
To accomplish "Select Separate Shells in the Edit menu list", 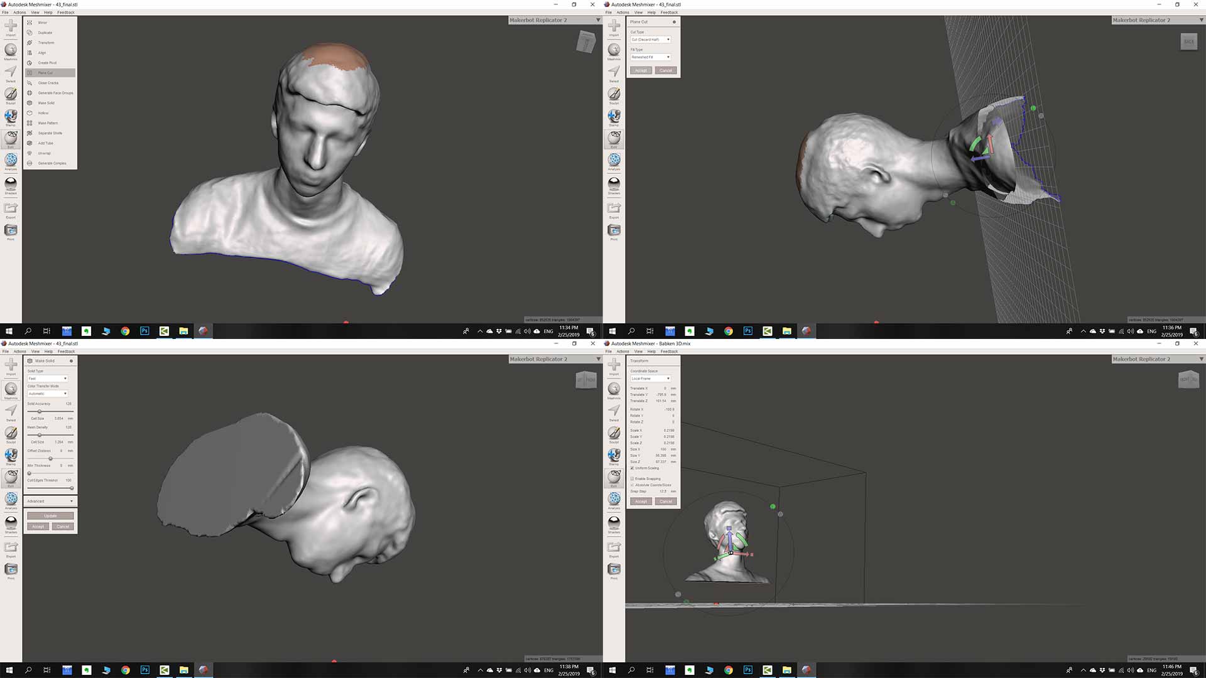I will (50, 133).
